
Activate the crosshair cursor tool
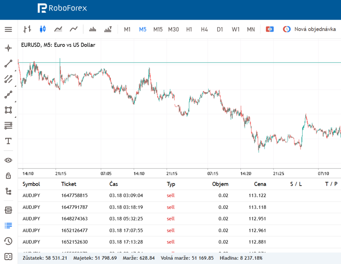point(8,48)
